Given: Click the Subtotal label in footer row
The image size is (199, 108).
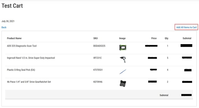Looking at the screenshot, I should tap(164, 95).
